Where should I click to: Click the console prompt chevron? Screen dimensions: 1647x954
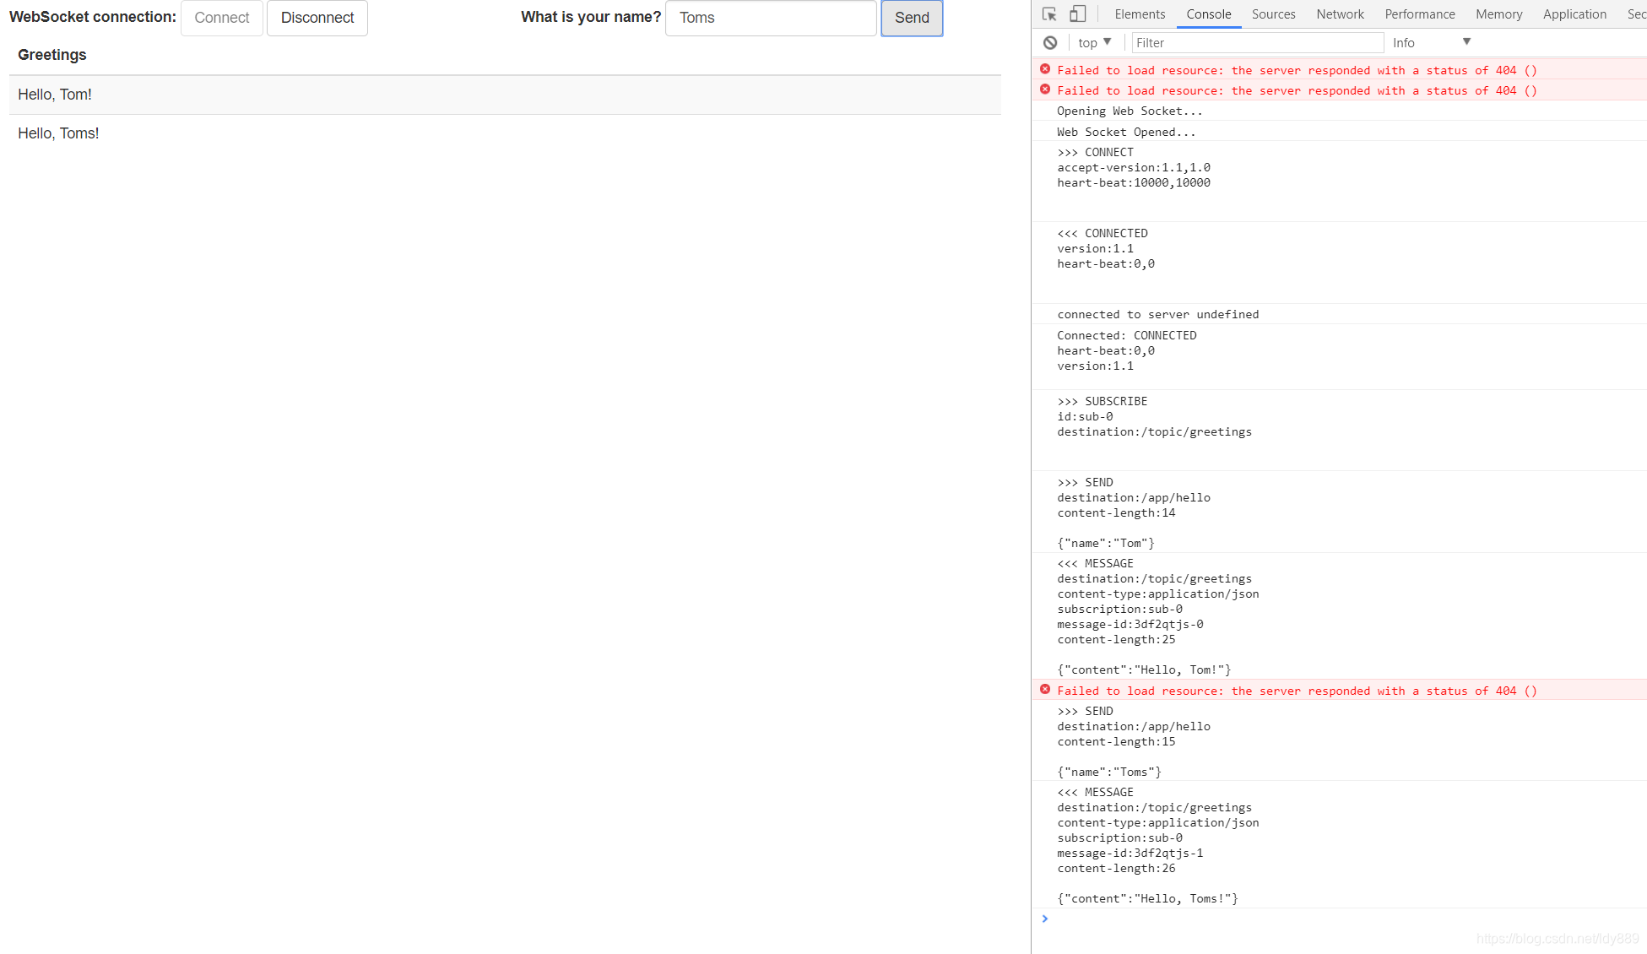(1045, 919)
